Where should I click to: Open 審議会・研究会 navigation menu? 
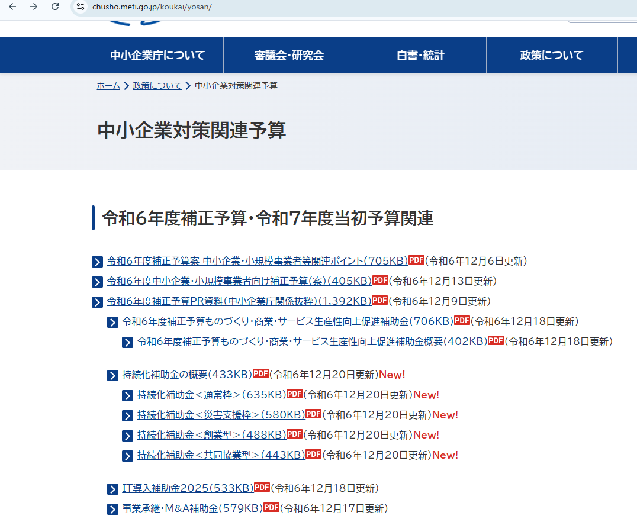click(289, 55)
